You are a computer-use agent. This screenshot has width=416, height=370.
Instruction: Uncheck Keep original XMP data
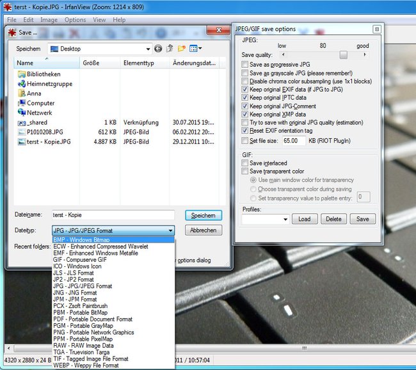pyautogui.click(x=244, y=115)
